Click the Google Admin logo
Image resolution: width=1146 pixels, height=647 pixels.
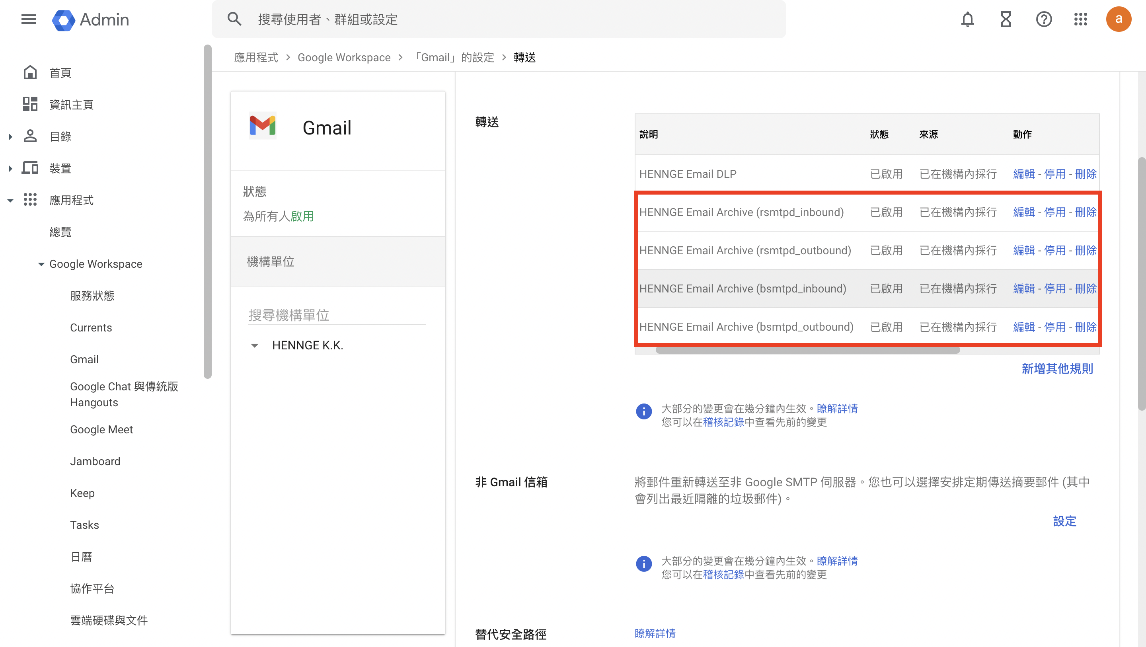(x=90, y=19)
